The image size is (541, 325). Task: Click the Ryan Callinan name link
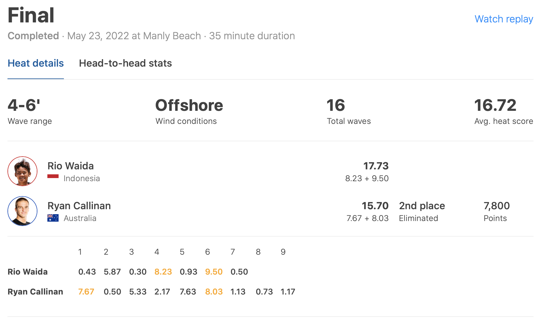[79, 206]
